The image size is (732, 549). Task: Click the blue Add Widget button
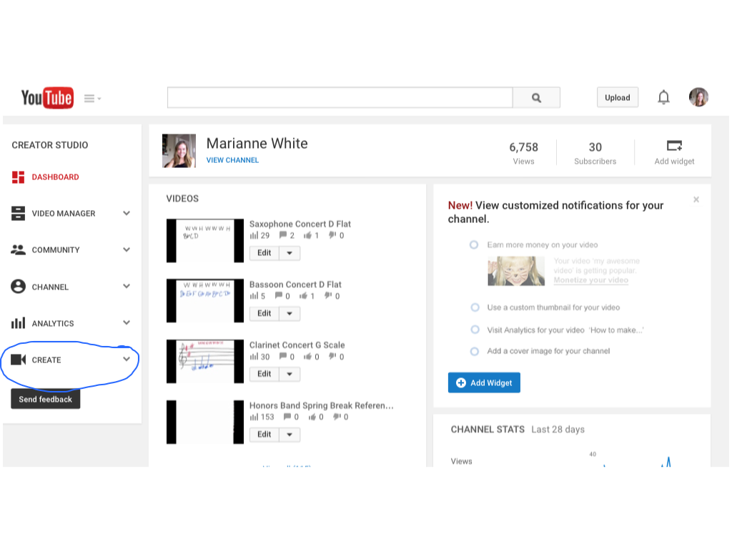(x=484, y=383)
